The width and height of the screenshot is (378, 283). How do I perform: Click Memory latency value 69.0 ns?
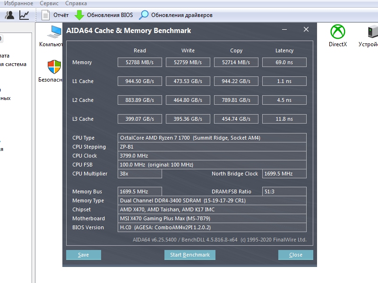pyautogui.click(x=284, y=62)
